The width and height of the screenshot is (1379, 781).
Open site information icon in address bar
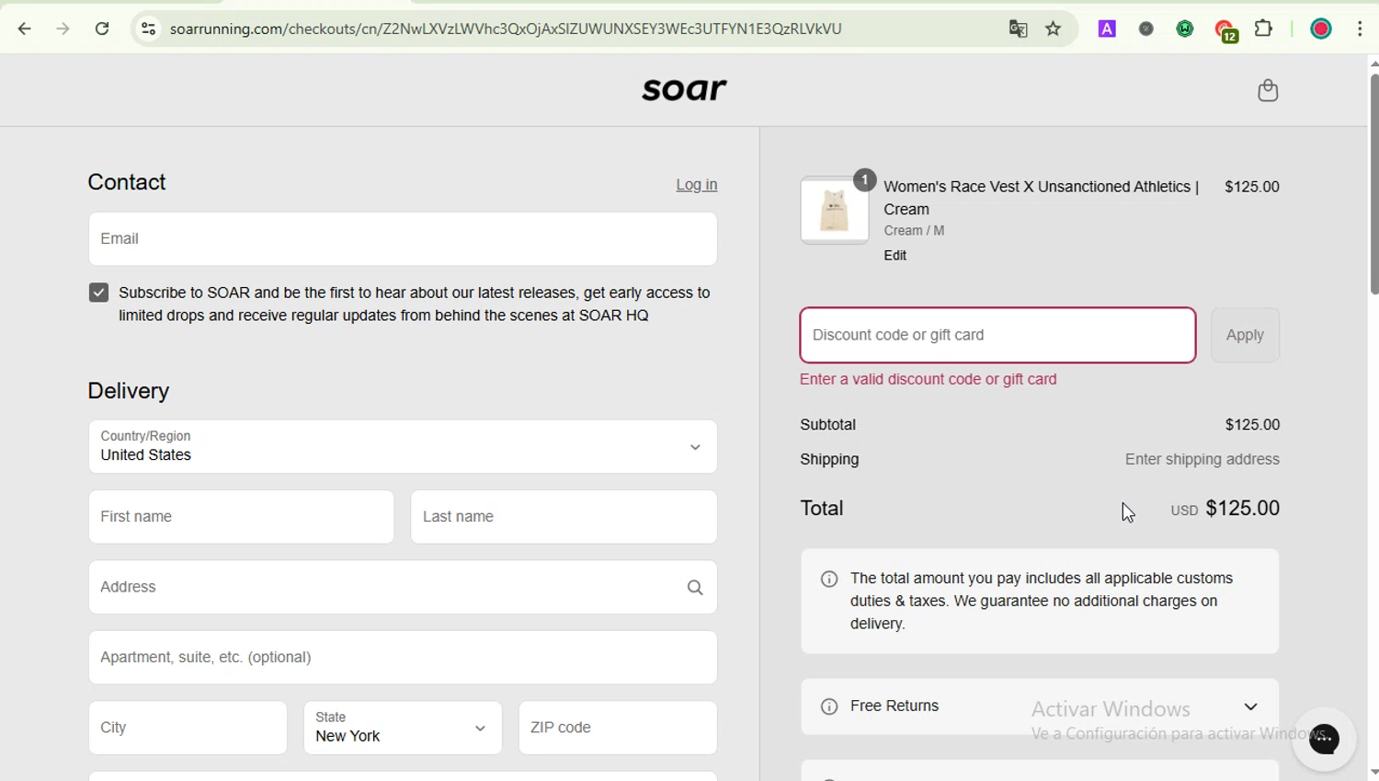[x=148, y=29]
